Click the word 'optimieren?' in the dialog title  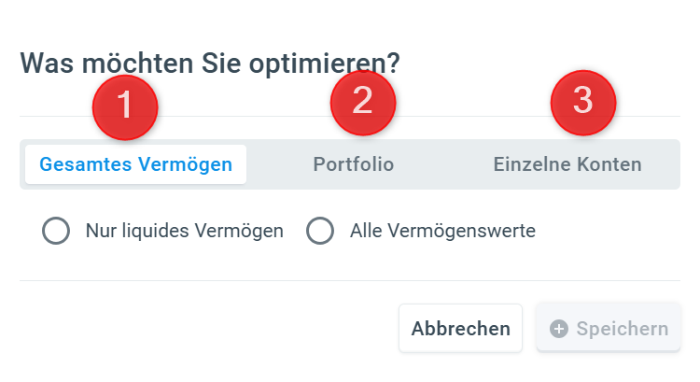324,65
